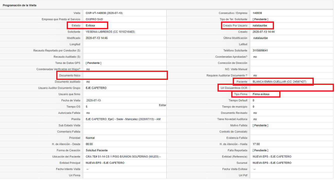The height and width of the screenshot is (185, 335).
Task: Select EJE CAFETERO auditor group value
Action: click(96, 88)
